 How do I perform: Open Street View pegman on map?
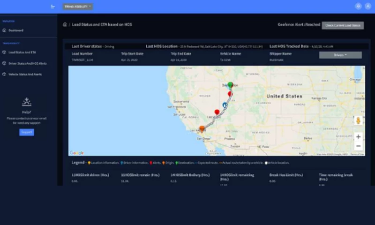point(358,120)
